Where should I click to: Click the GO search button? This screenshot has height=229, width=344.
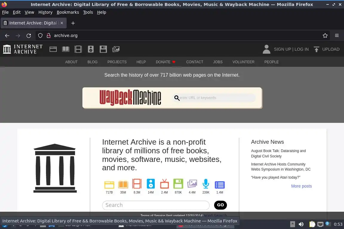tap(220, 205)
